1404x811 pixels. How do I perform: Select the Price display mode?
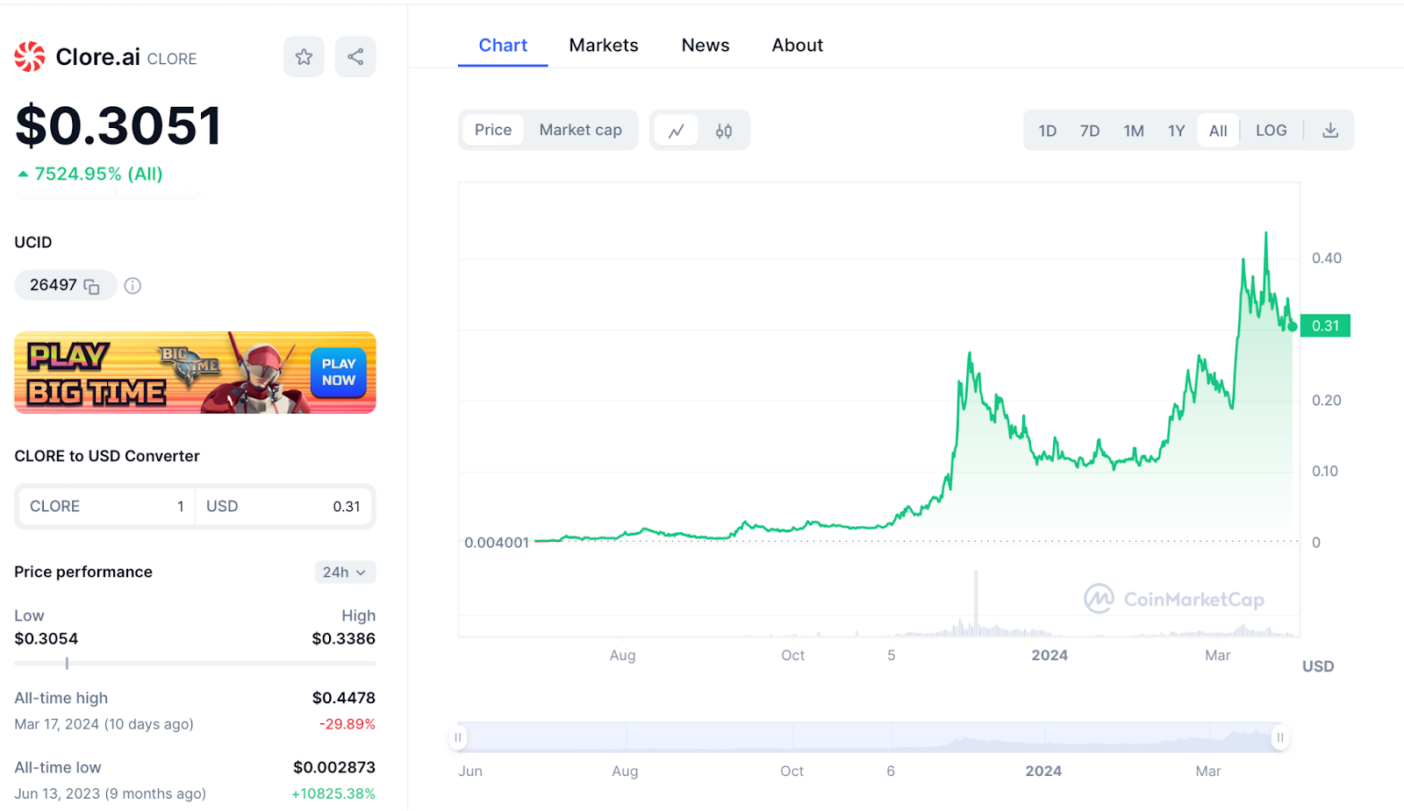coord(492,129)
